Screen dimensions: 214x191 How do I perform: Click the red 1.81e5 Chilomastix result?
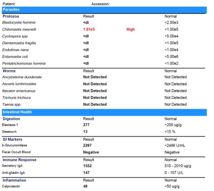tap(89, 29)
